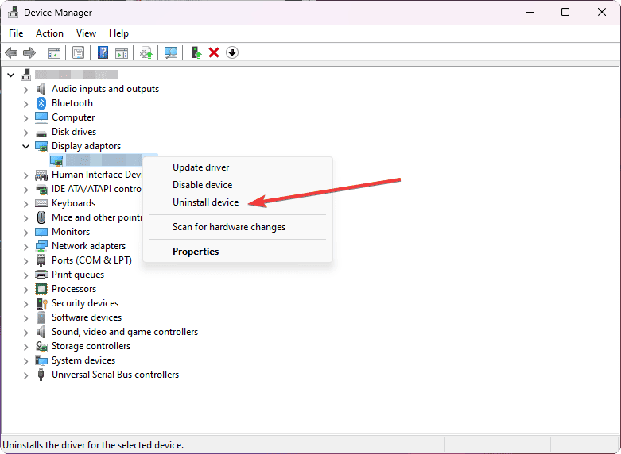This screenshot has height=454, width=621.
Task: Expand Audio inputs and outputs
Action: click(x=25, y=90)
